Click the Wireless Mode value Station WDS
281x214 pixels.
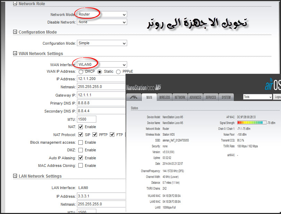tap(168, 134)
